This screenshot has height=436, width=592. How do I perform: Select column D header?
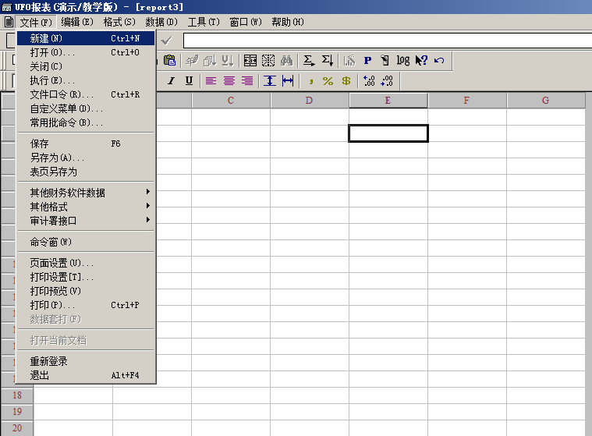pyautogui.click(x=310, y=101)
